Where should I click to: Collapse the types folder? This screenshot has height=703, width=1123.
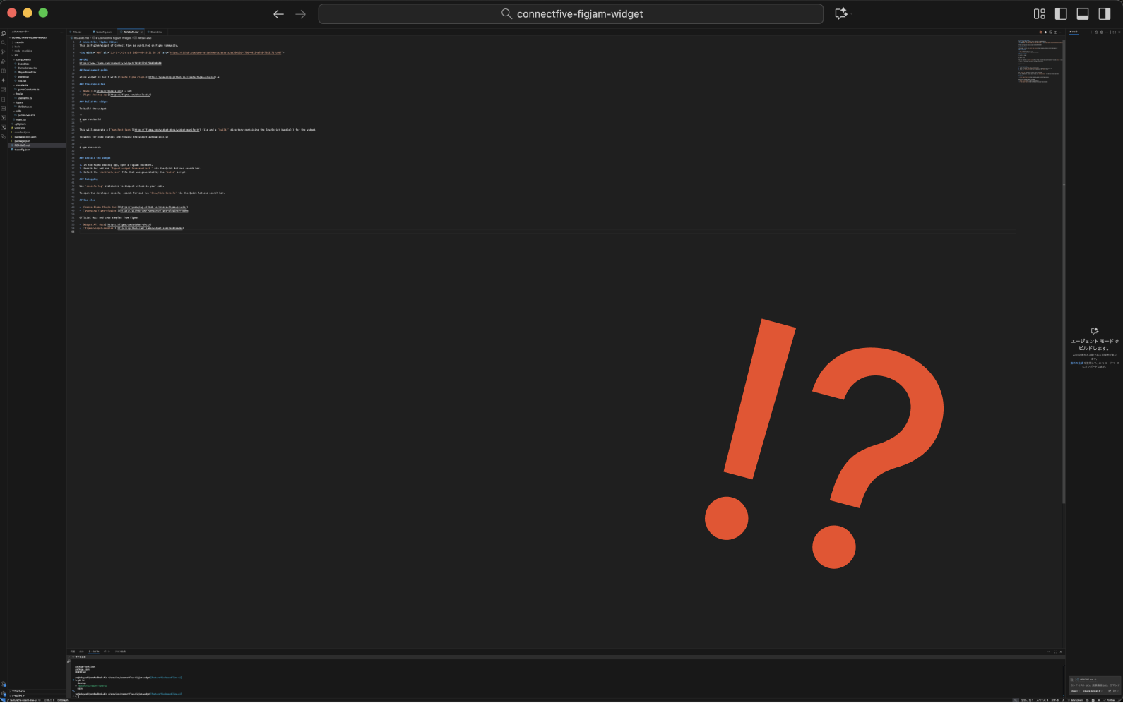click(x=19, y=102)
